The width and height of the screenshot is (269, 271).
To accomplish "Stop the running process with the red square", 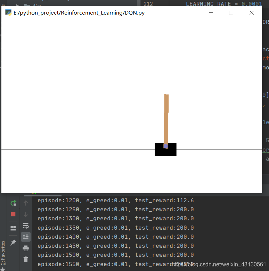I will (x=13, y=214).
